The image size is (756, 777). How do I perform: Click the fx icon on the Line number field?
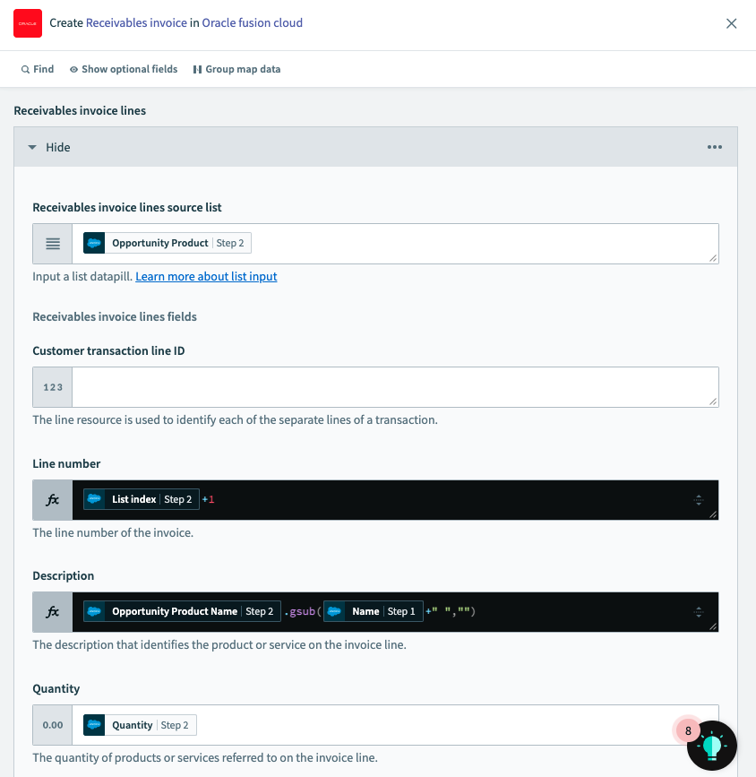[x=51, y=499]
